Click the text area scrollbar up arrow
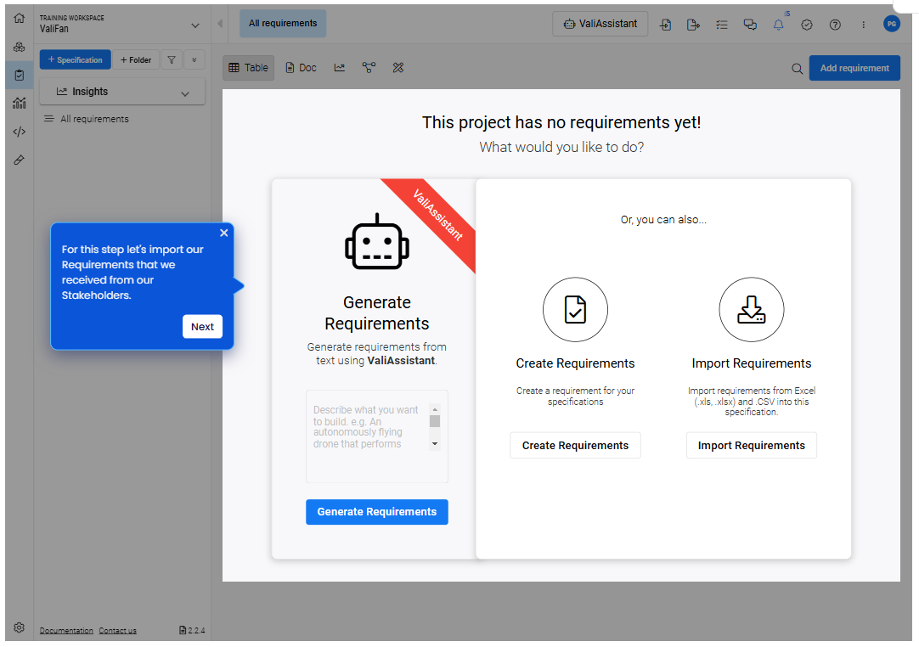Image resolution: width=919 pixels, height=647 pixels. tap(435, 409)
